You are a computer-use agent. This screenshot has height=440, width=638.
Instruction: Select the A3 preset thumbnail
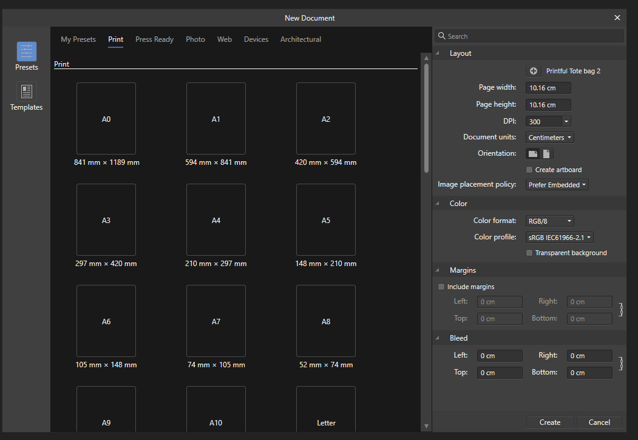tap(106, 220)
